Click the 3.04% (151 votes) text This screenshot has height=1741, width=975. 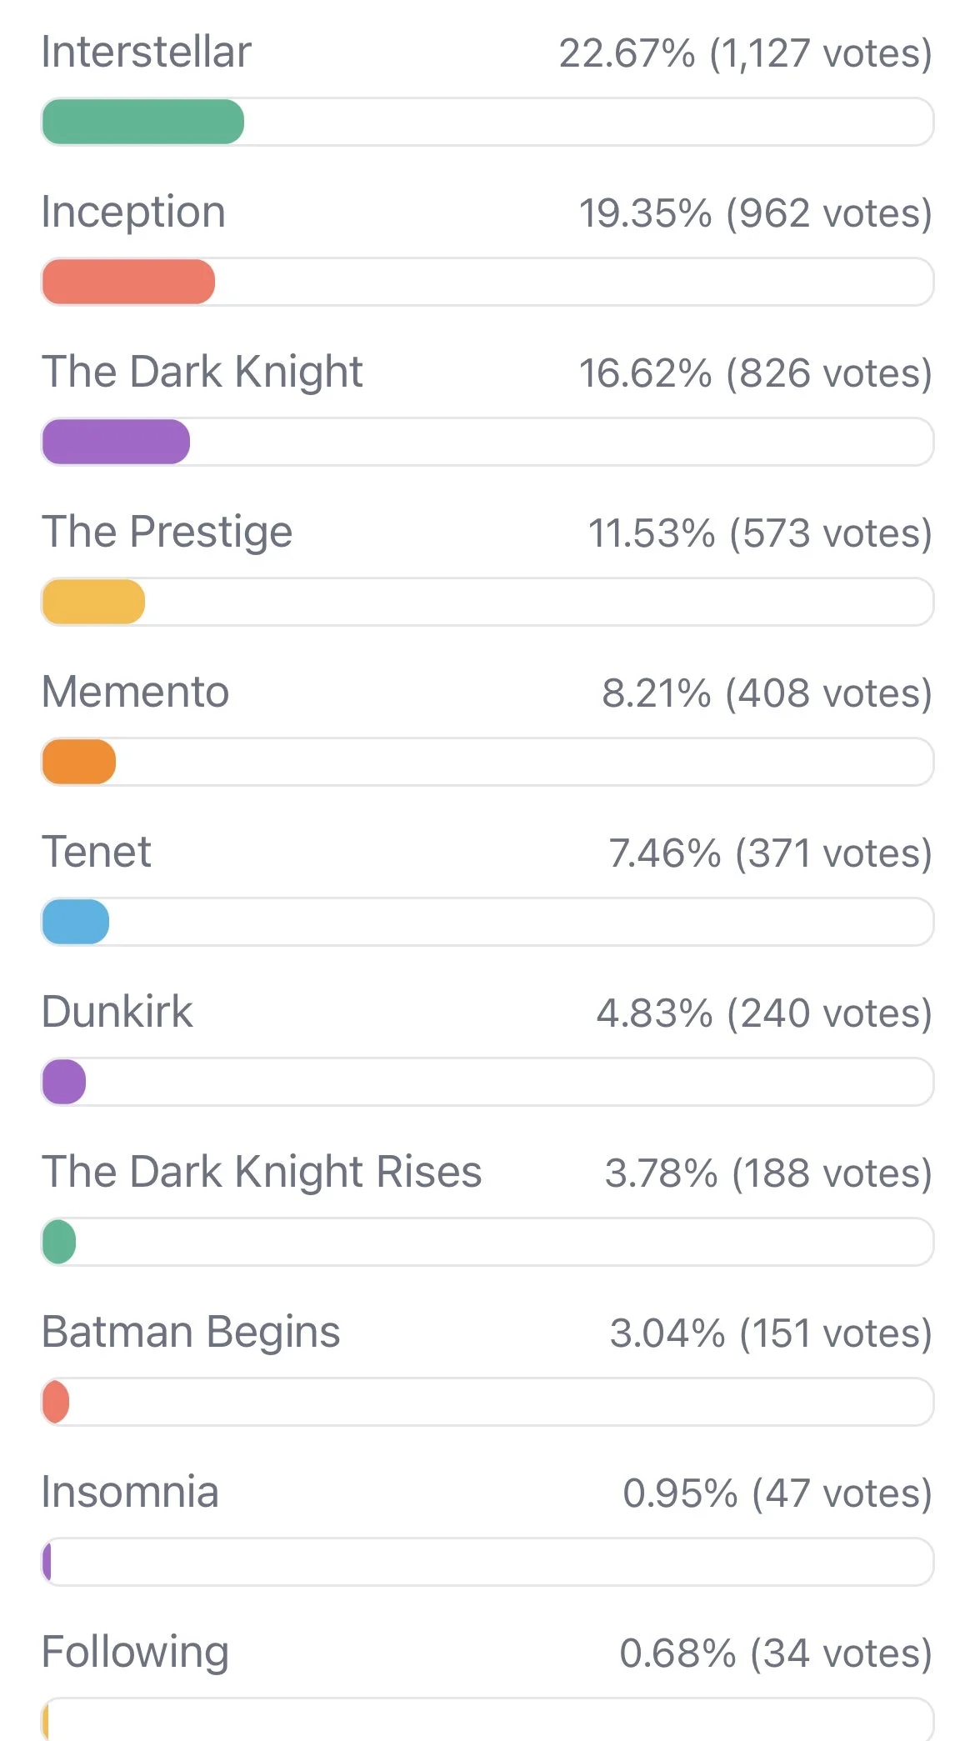pos(771,1333)
